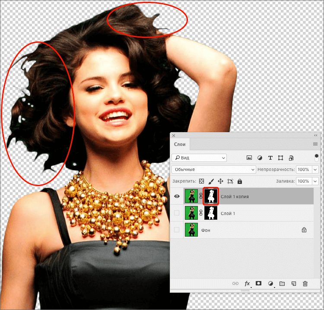Show the Слой 1 layer
Viewport: 324px width, 310px height.
coord(176,213)
